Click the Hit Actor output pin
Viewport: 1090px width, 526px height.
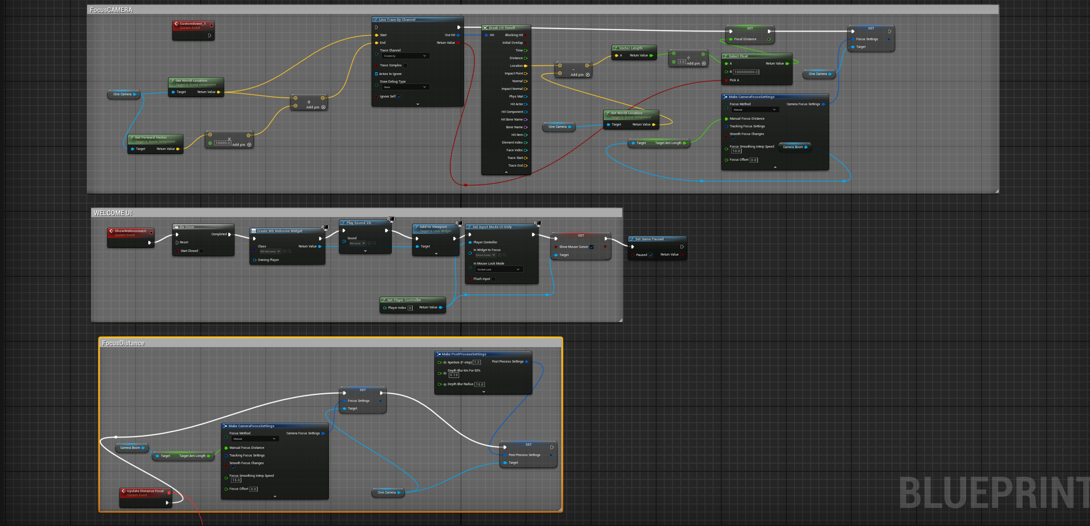pos(525,104)
